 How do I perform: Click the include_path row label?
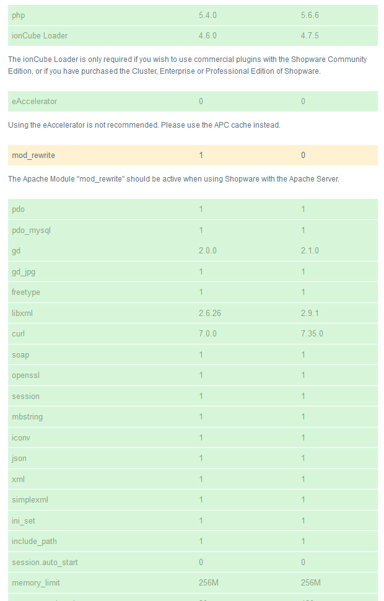tap(34, 541)
